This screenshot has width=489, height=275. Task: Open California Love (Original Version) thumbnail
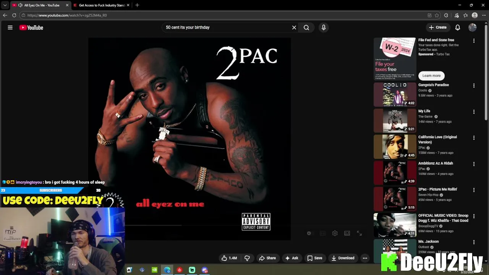(395, 147)
